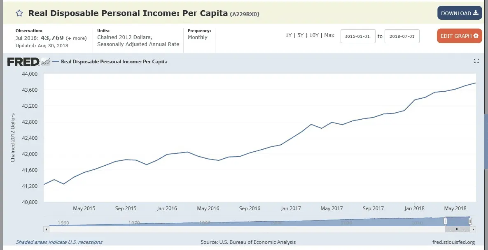Screen dimensions: 488x250
Task: Click the left handle of range selector
Action: tap(445, 221)
